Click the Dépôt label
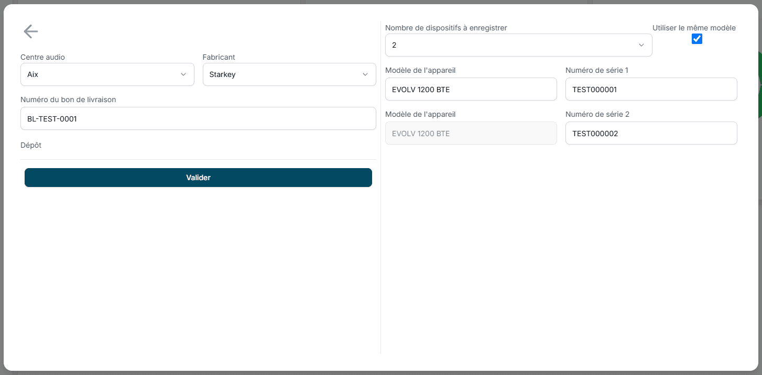 31,145
